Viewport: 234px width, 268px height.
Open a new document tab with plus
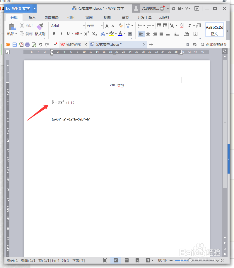click(151, 45)
